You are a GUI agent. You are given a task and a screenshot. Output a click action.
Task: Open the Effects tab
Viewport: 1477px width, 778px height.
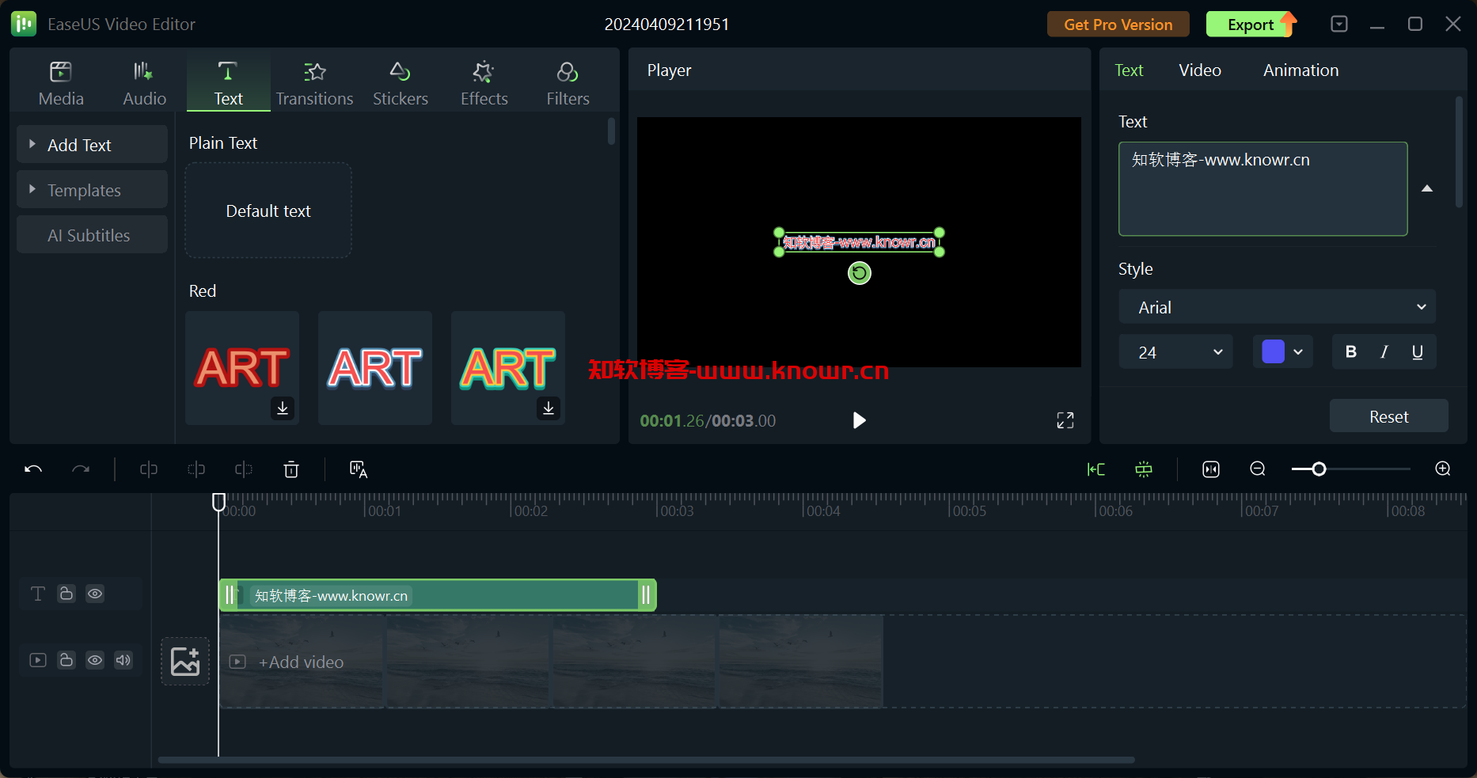point(484,83)
